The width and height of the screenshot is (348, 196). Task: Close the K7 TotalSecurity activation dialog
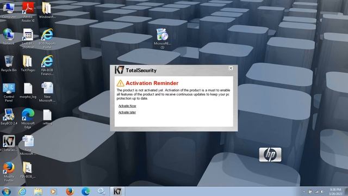coord(231,68)
